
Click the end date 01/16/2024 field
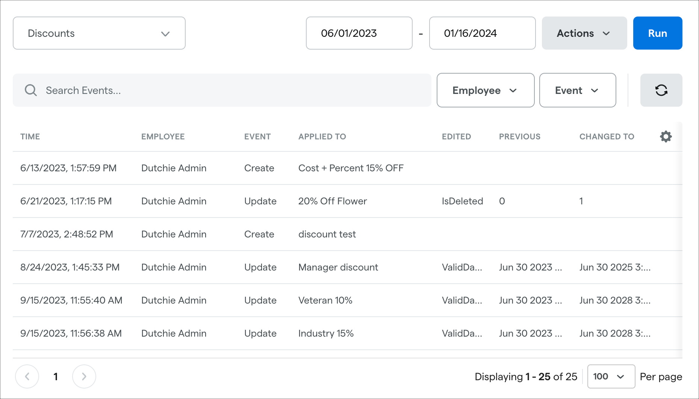click(482, 33)
